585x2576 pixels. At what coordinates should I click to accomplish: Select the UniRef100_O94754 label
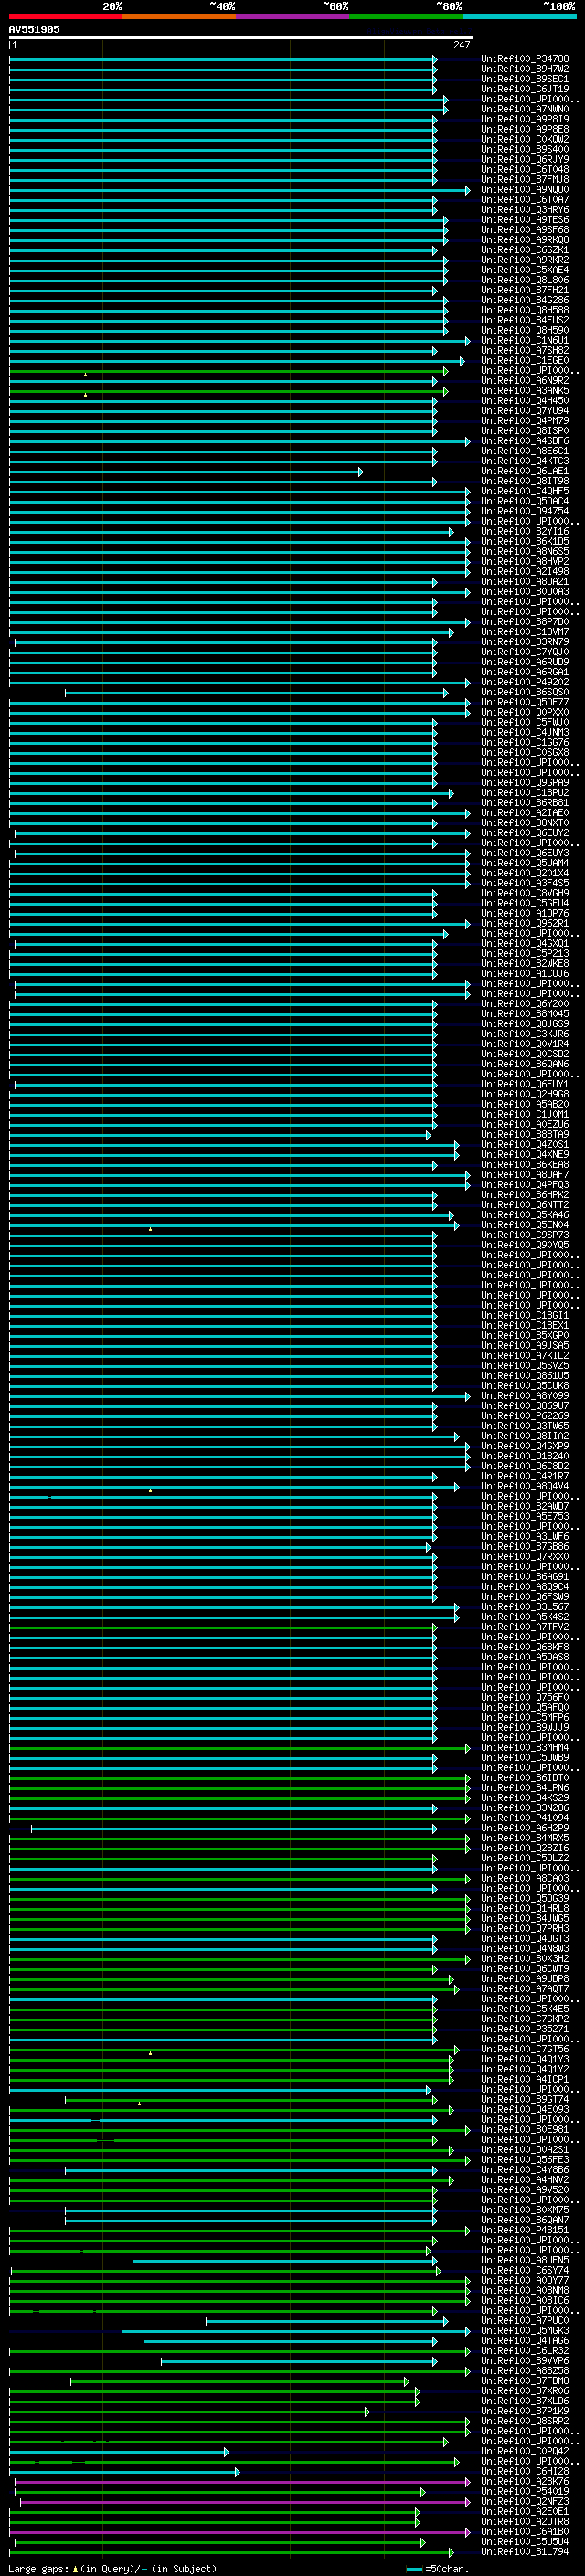click(x=525, y=511)
